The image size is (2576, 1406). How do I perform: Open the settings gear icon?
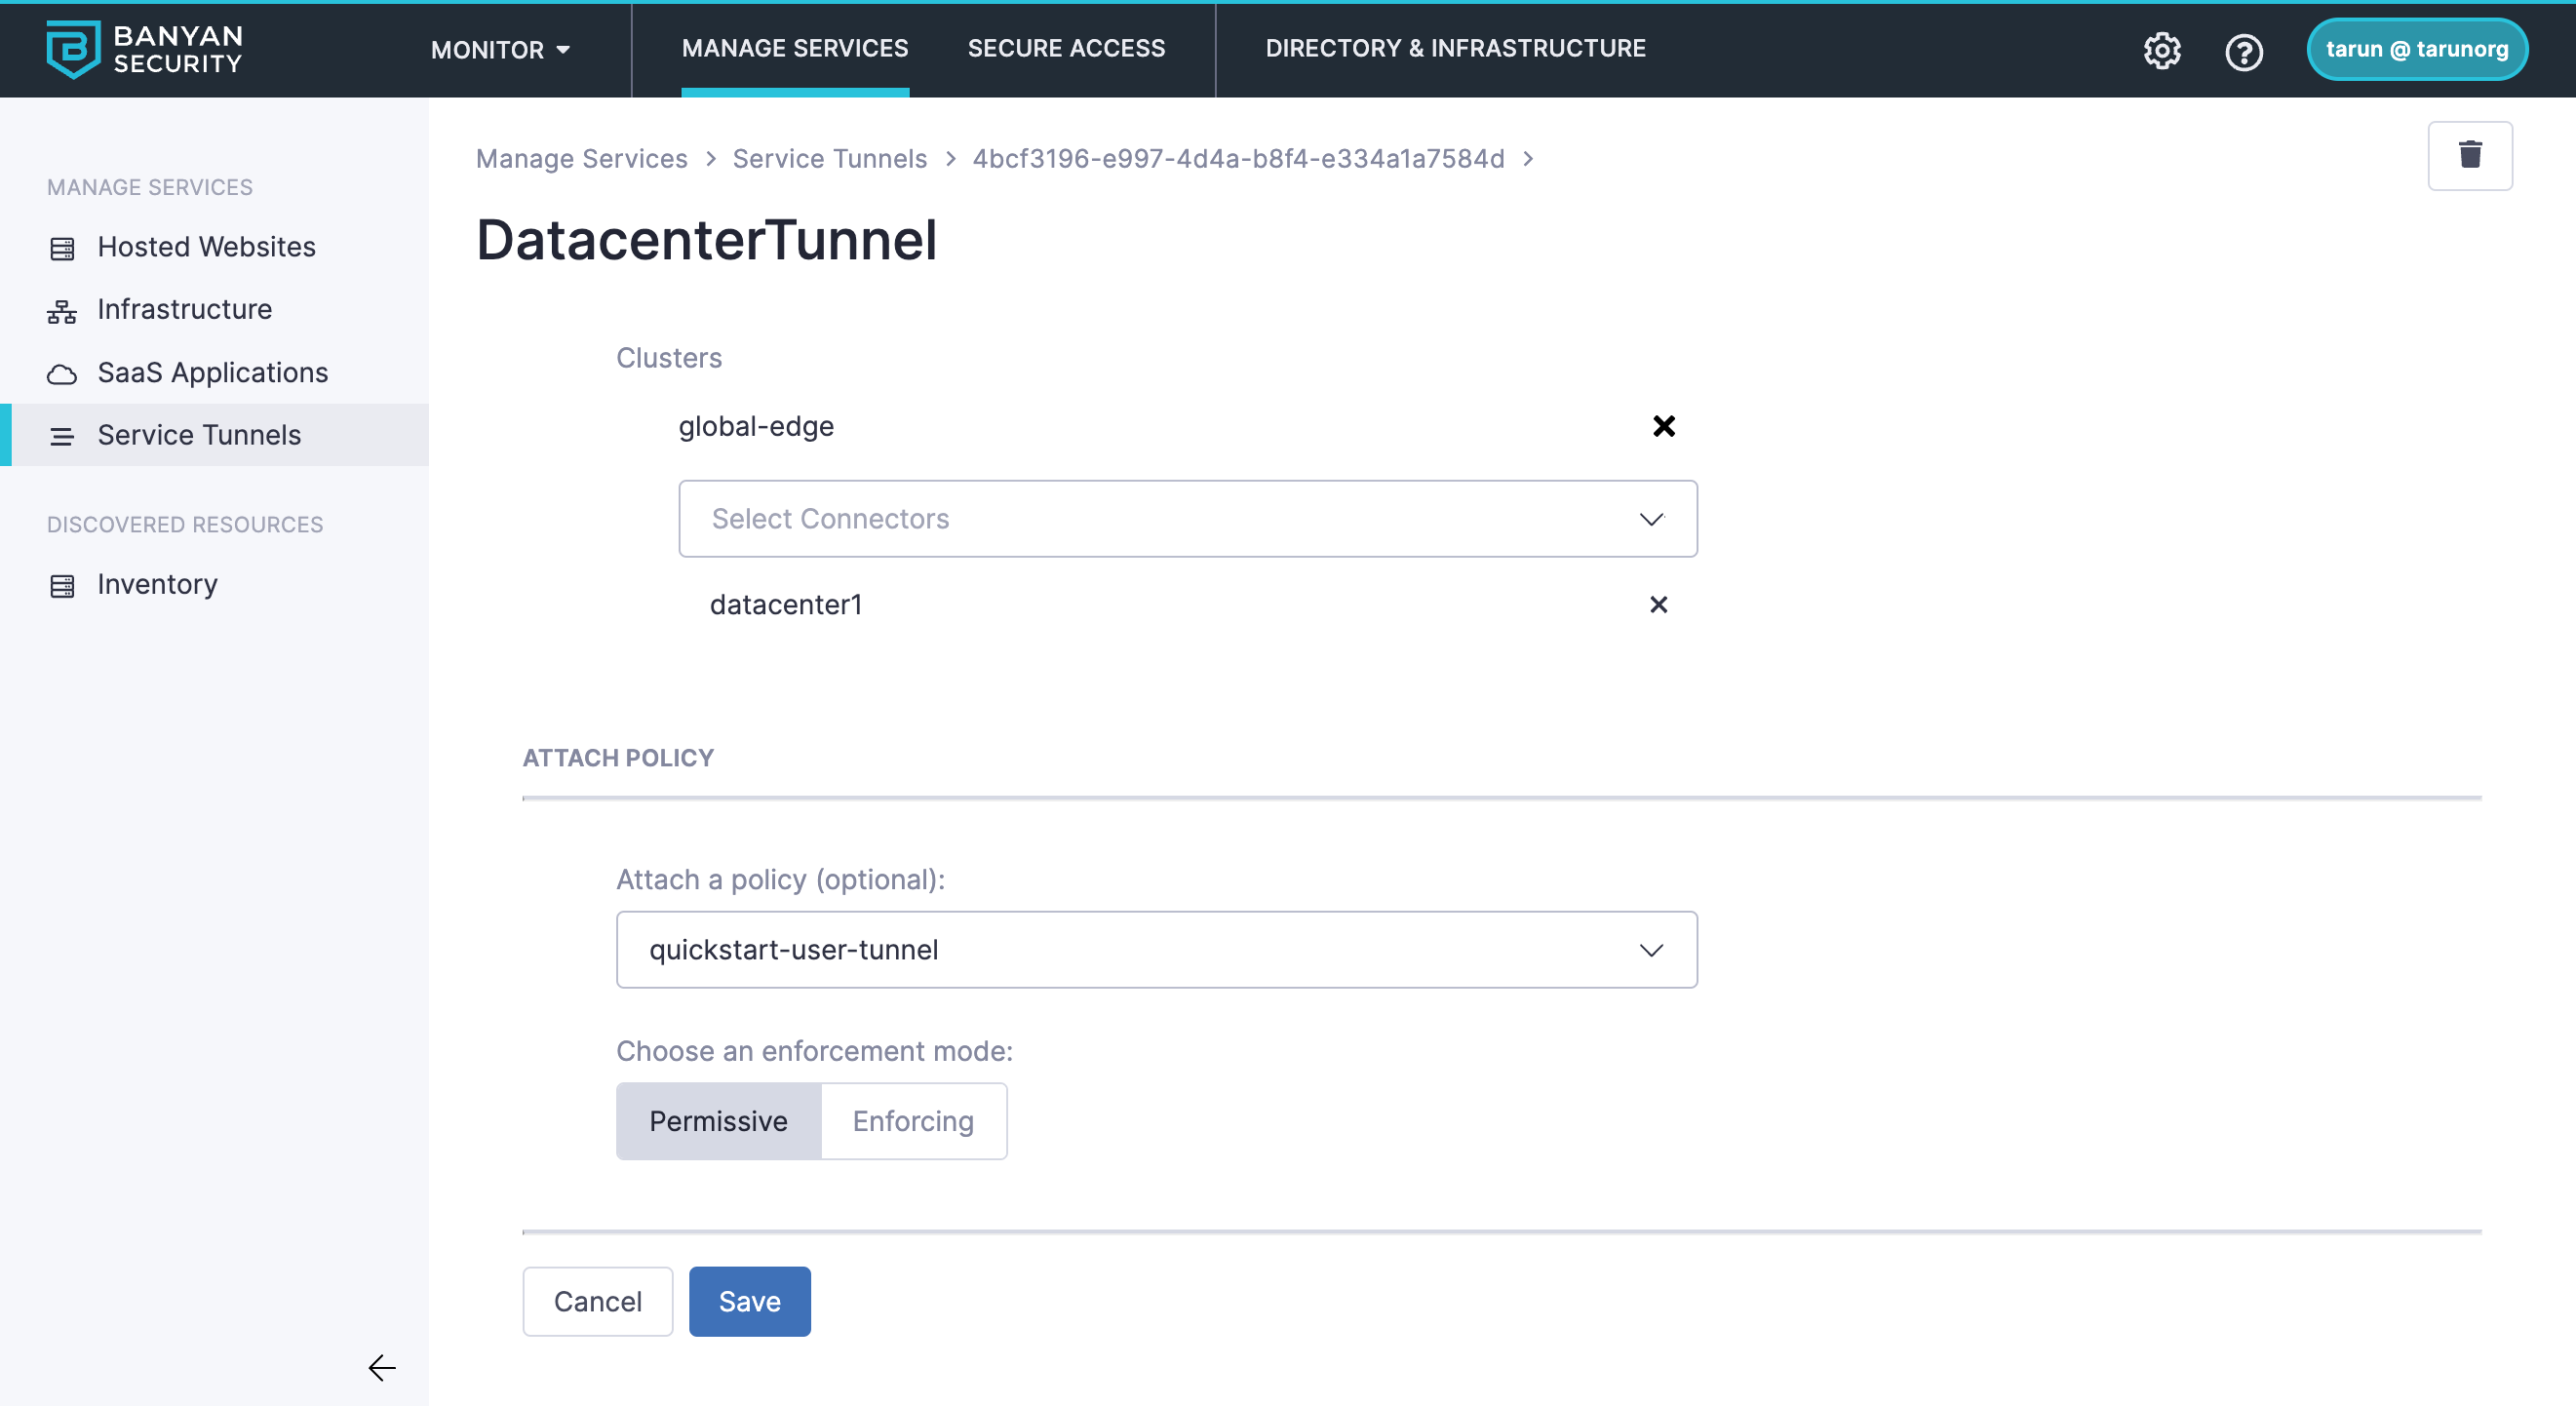(x=2161, y=50)
